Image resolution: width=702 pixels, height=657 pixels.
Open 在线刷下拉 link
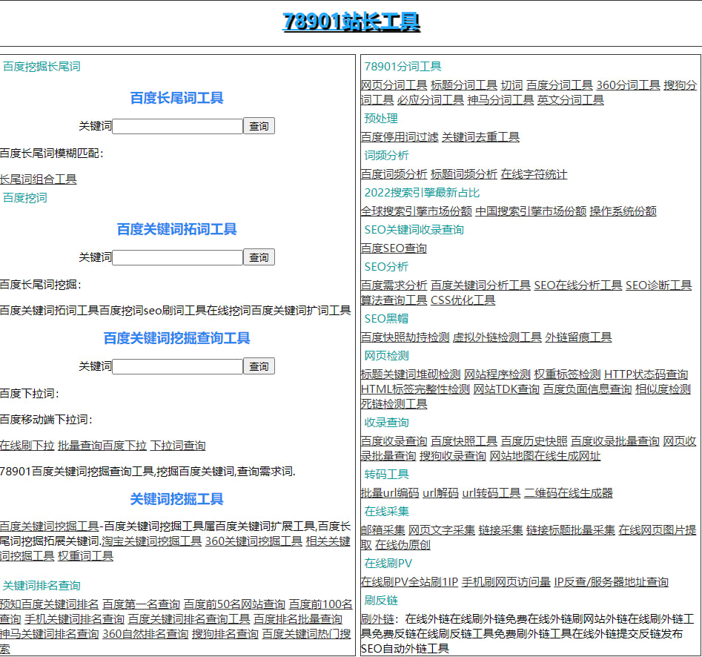click(27, 446)
